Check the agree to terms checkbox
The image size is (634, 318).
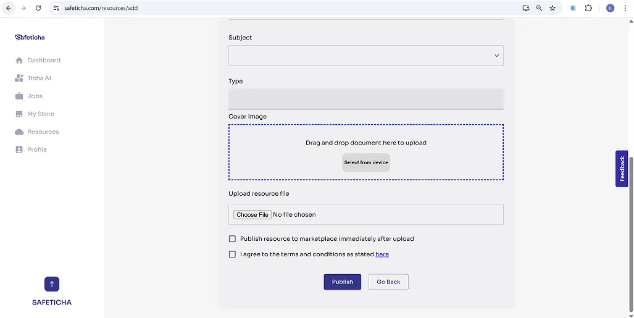point(232,254)
